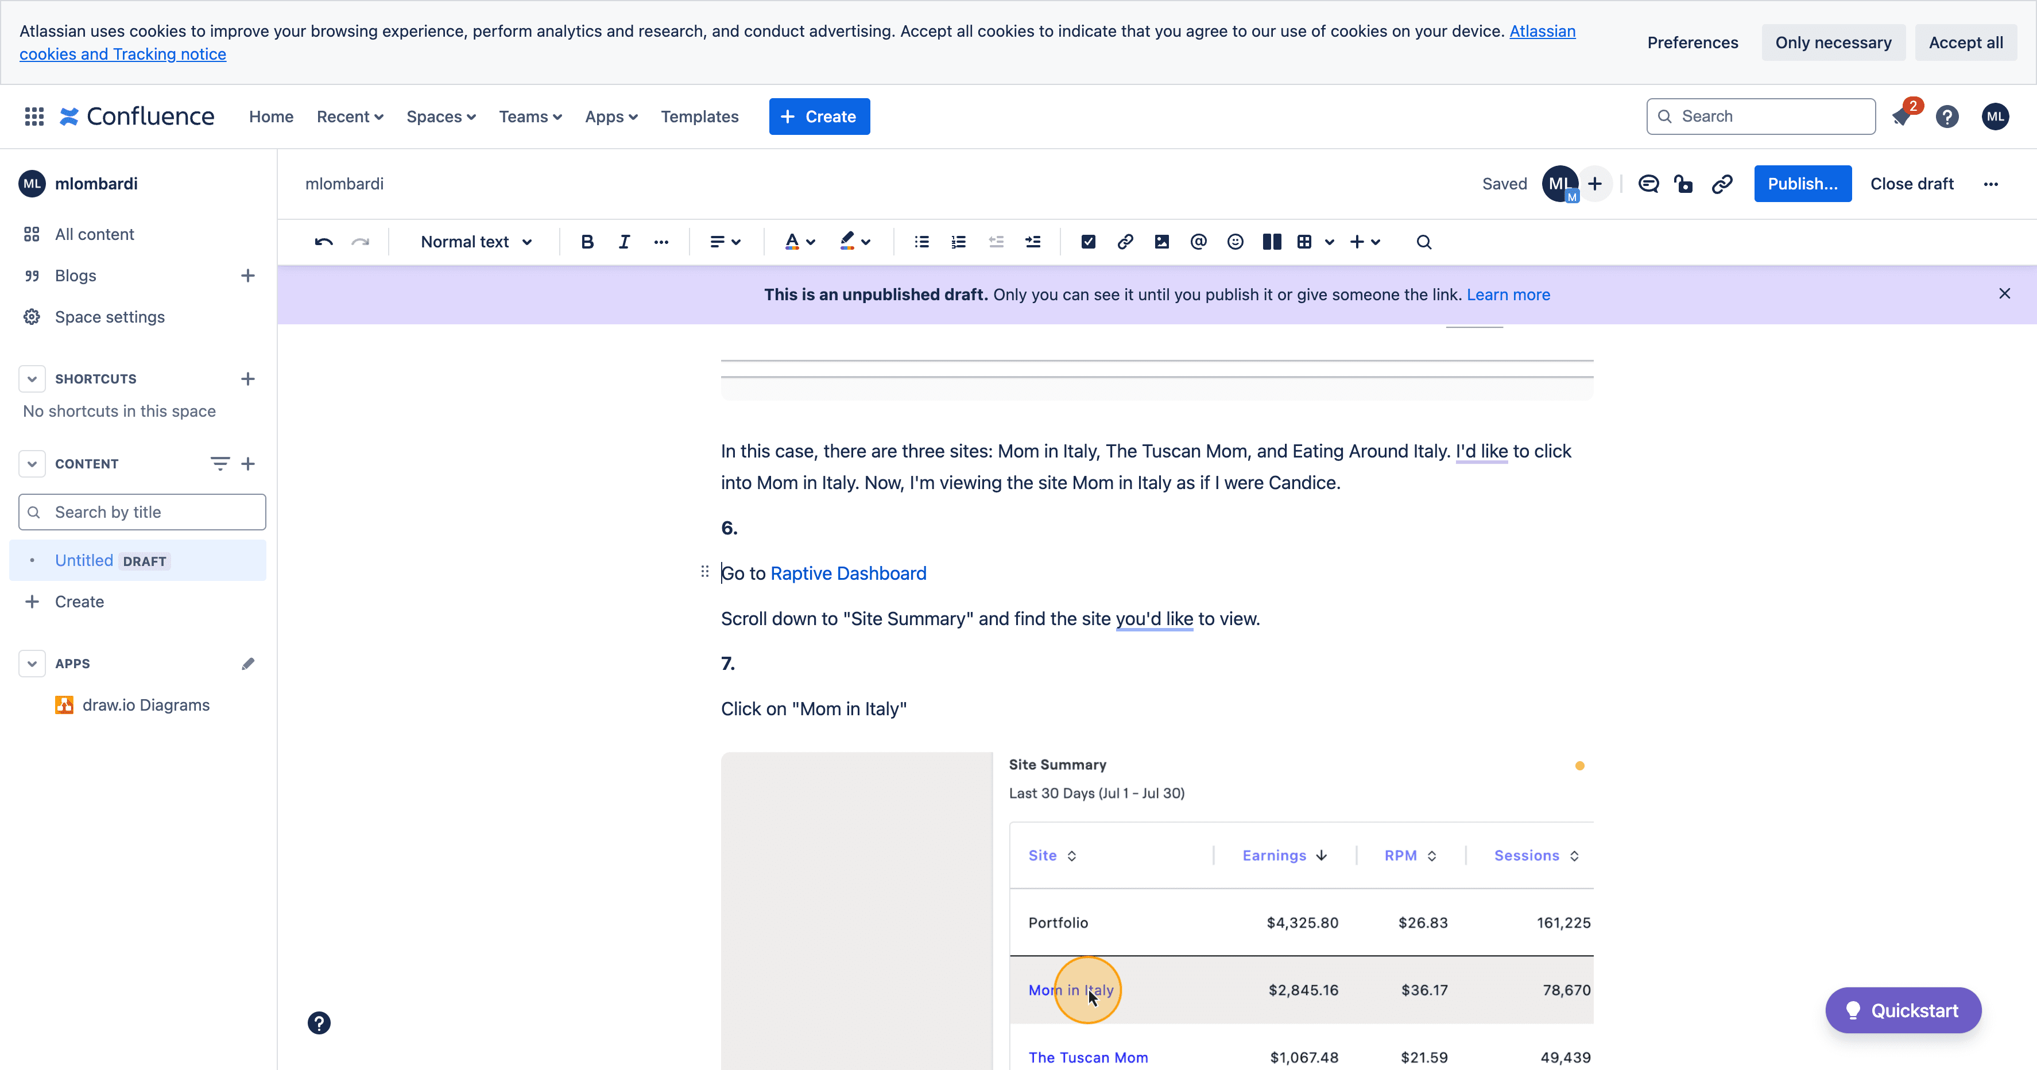Click the Publish button
This screenshot has height=1070, width=2037.
tap(1803, 184)
